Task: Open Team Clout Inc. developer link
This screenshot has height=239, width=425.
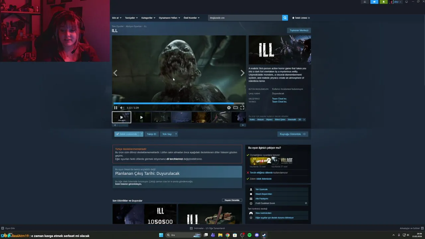Action: (x=279, y=99)
